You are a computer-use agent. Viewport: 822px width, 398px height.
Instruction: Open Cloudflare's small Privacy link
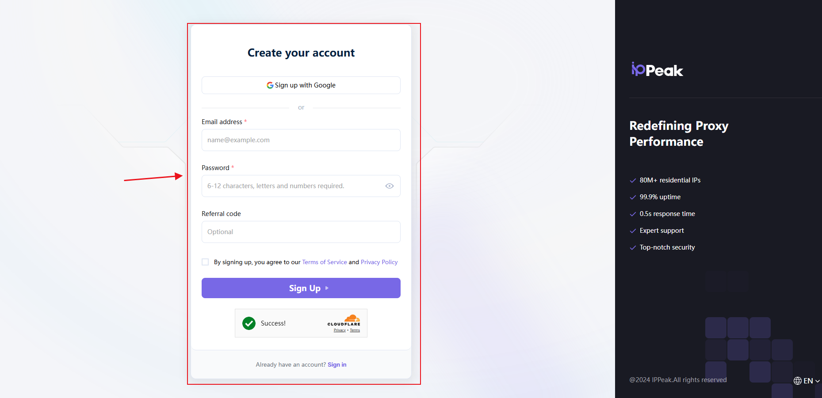340,330
